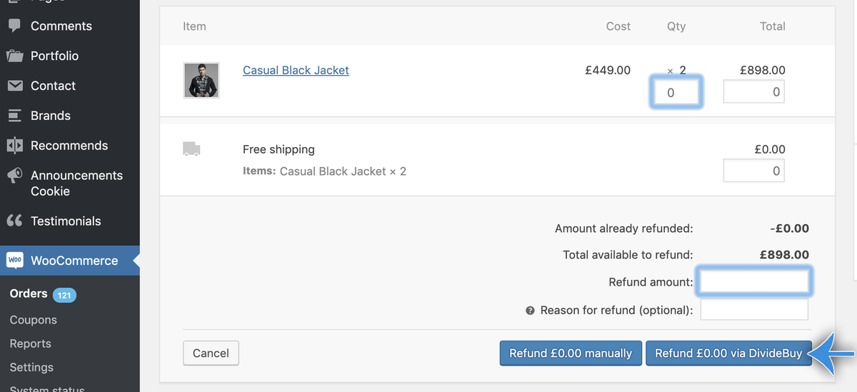Open WooCommerce Settings submenu
857x392 pixels.
[31, 367]
